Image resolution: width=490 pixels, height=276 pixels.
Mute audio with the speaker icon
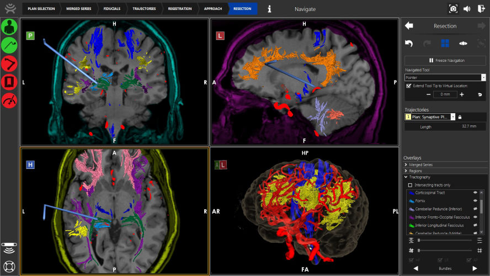(x=467, y=9)
